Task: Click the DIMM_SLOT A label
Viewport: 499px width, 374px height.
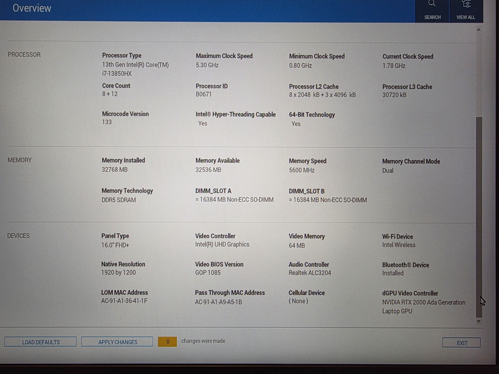Action: pos(213,191)
